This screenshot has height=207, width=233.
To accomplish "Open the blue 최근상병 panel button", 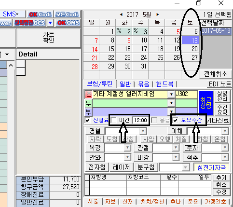I will pos(206,103).
